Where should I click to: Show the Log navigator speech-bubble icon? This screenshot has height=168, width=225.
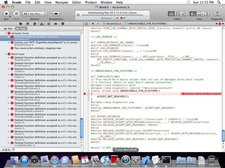click(63, 24)
